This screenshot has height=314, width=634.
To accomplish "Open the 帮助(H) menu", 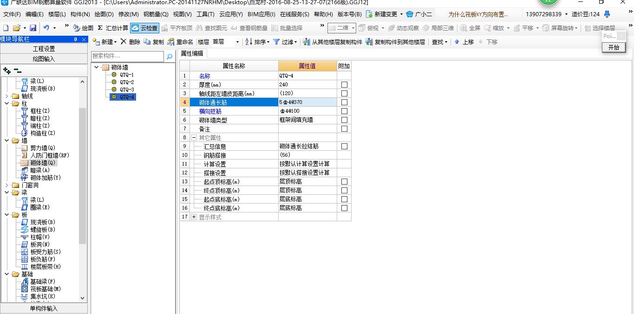I will [323, 14].
